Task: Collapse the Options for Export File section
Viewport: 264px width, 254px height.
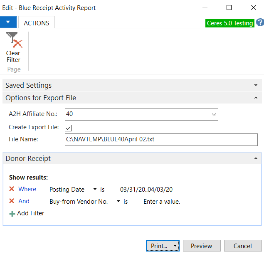Action: point(255,98)
